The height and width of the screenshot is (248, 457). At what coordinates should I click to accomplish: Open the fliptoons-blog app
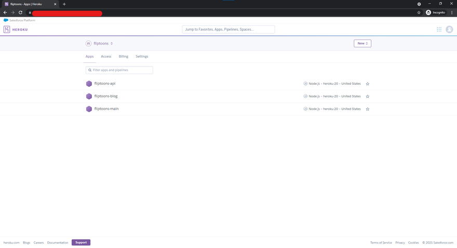[x=106, y=96]
